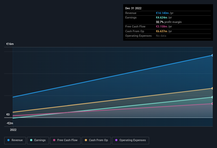
Task: Click the €14.140m revenue value
Action: pos(162,13)
